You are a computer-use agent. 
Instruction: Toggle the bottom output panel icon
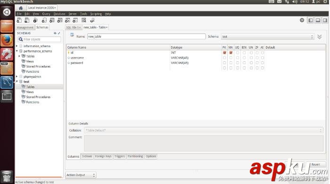click(318, 20)
